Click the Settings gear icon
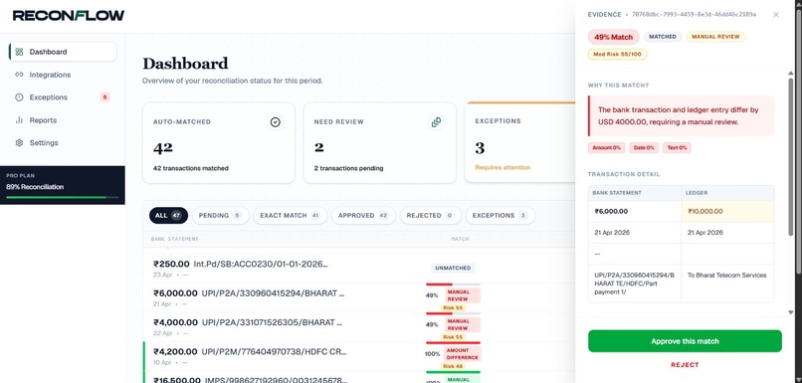Viewport: 802px width, 383px height. [x=20, y=142]
